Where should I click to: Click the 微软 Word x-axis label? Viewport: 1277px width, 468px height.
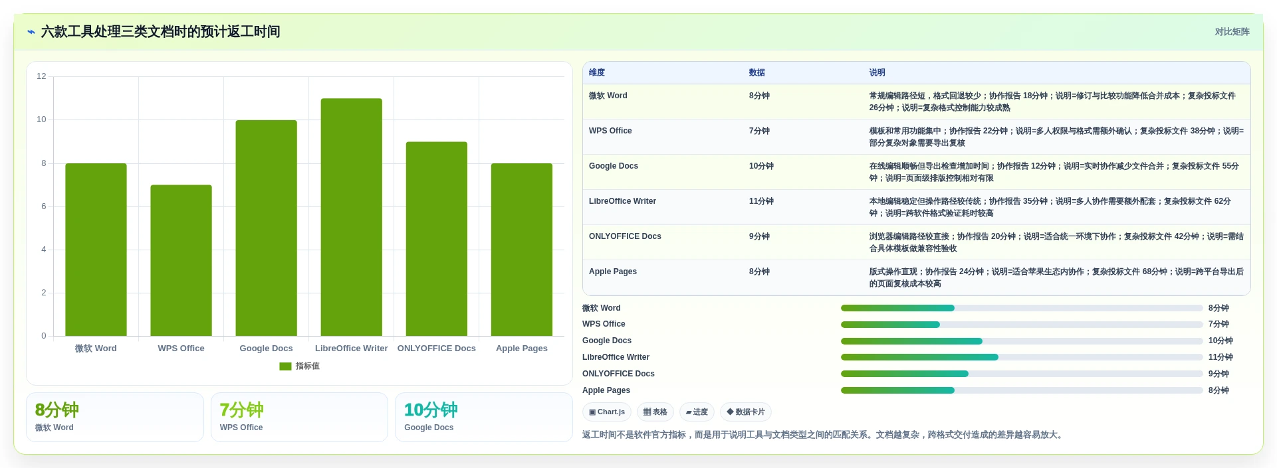96,349
